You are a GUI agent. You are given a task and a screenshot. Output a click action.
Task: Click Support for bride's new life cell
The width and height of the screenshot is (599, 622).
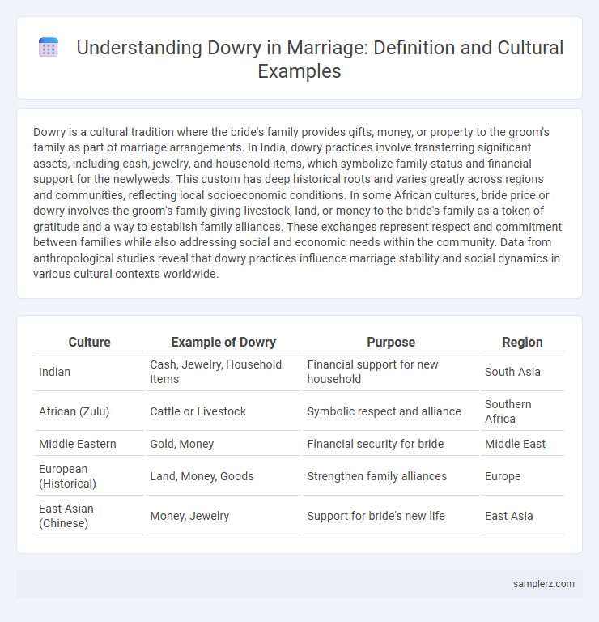pyautogui.click(x=391, y=516)
